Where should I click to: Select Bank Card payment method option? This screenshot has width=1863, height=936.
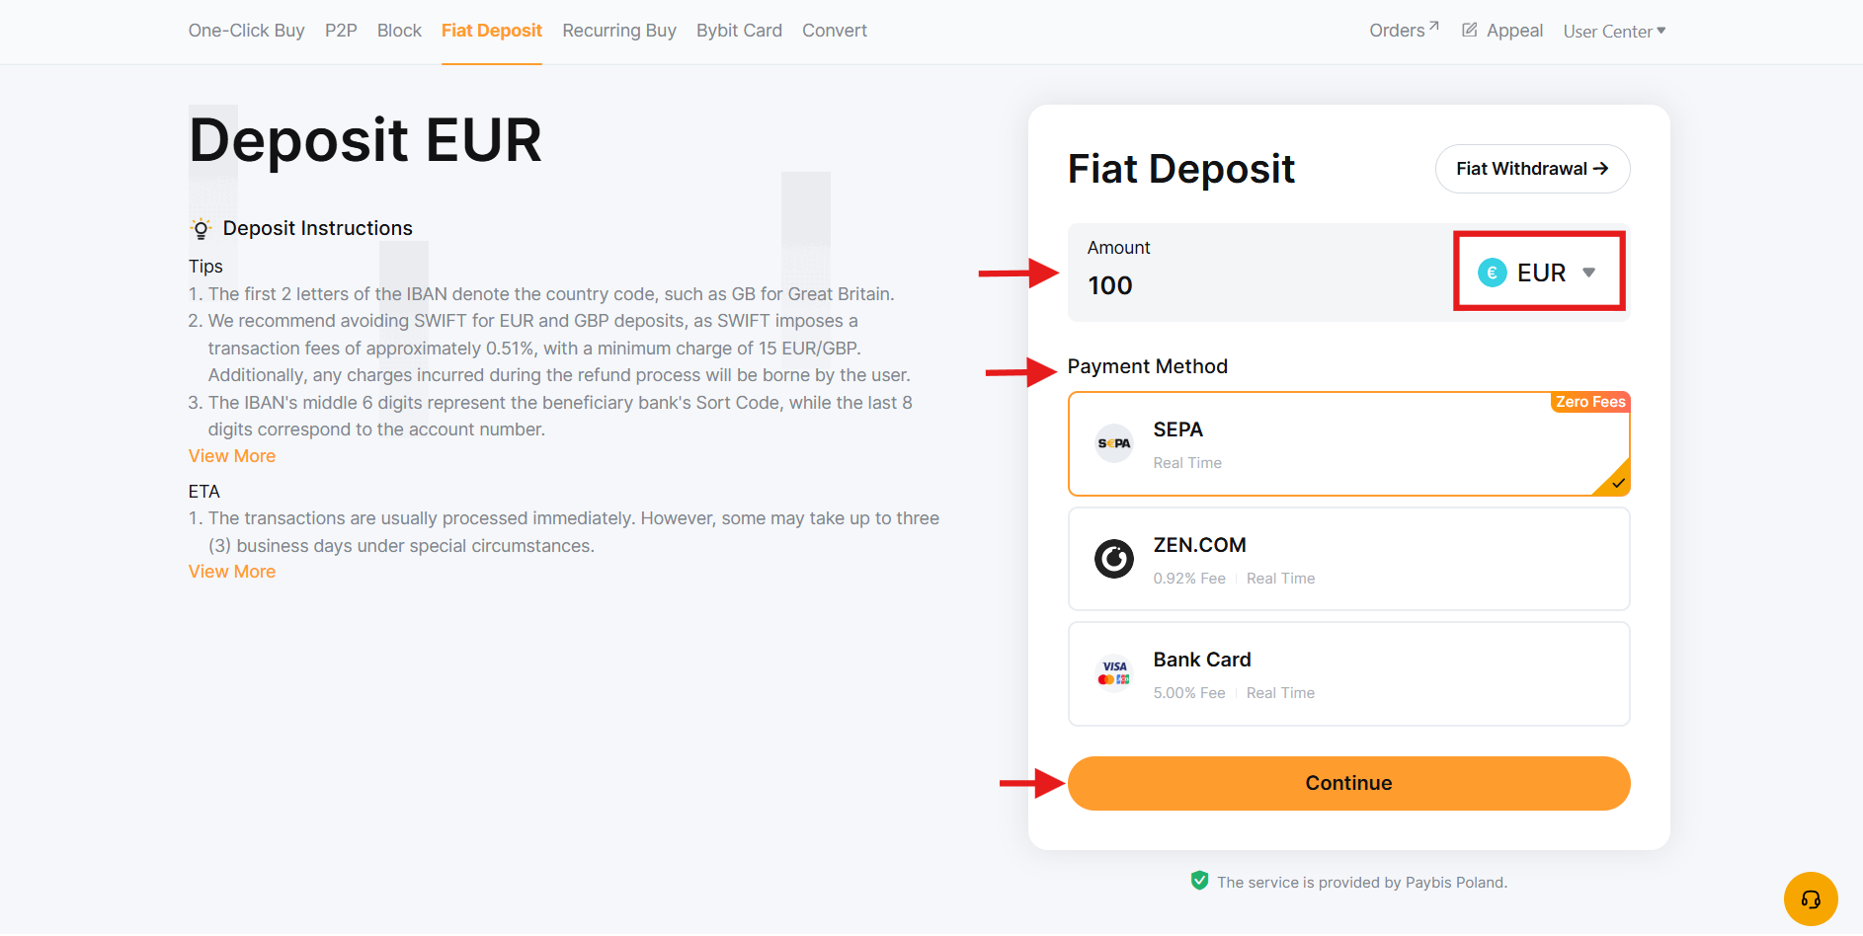tap(1348, 673)
